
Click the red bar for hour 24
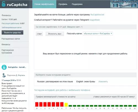coord(37,104)
